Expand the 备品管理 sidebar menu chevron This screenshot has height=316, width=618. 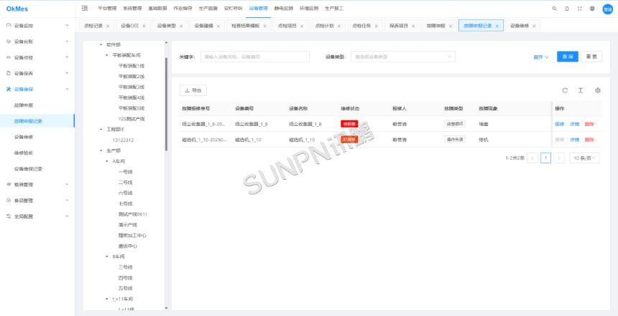coord(67,201)
